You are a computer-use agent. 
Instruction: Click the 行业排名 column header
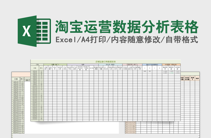coord(65,68)
